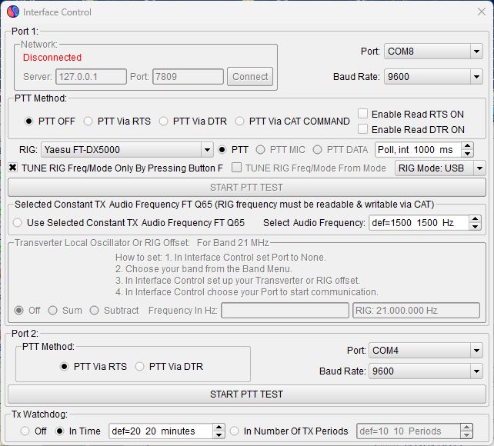
Task: Enable Read DTR ON checkbox
Action: 363,129
